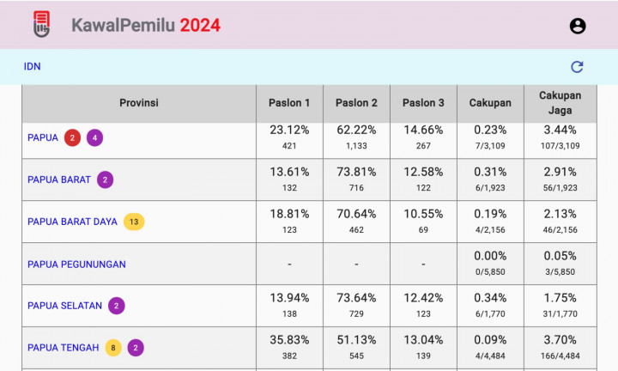The width and height of the screenshot is (618, 371).
Task: Click the KawalPemilu 2024 title
Action: (x=146, y=26)
